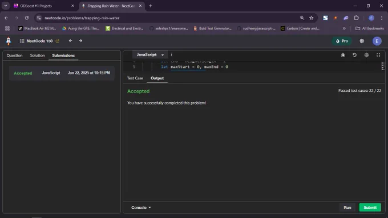Go to the next problem arrow
Viewport: 388px width, 218px height.
80,41
